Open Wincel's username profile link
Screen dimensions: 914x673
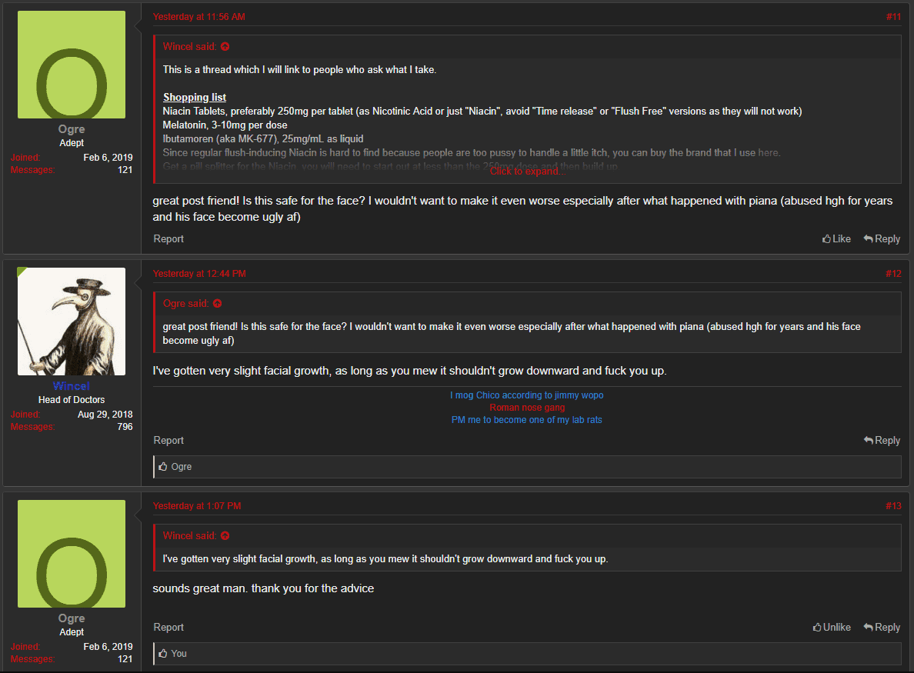tap(71, 386)
